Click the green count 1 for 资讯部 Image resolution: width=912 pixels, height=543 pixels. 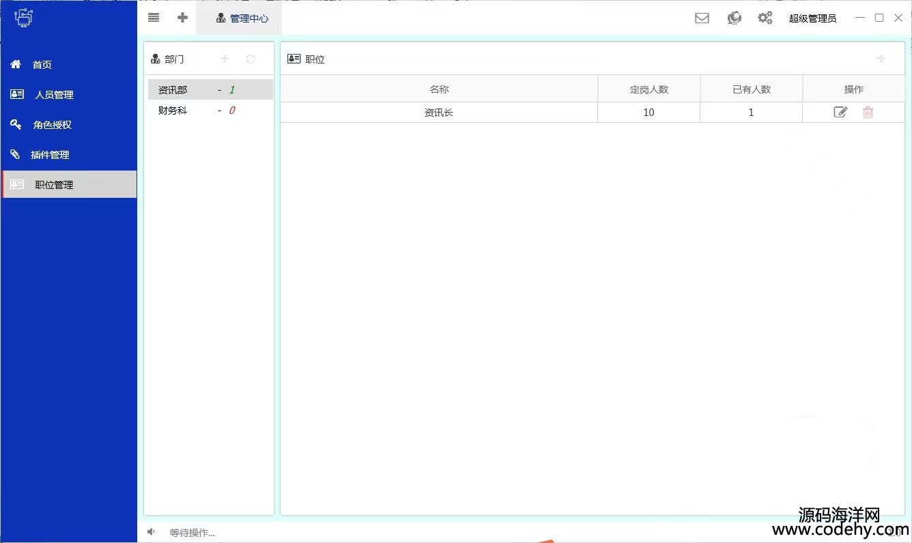point(232,89)
